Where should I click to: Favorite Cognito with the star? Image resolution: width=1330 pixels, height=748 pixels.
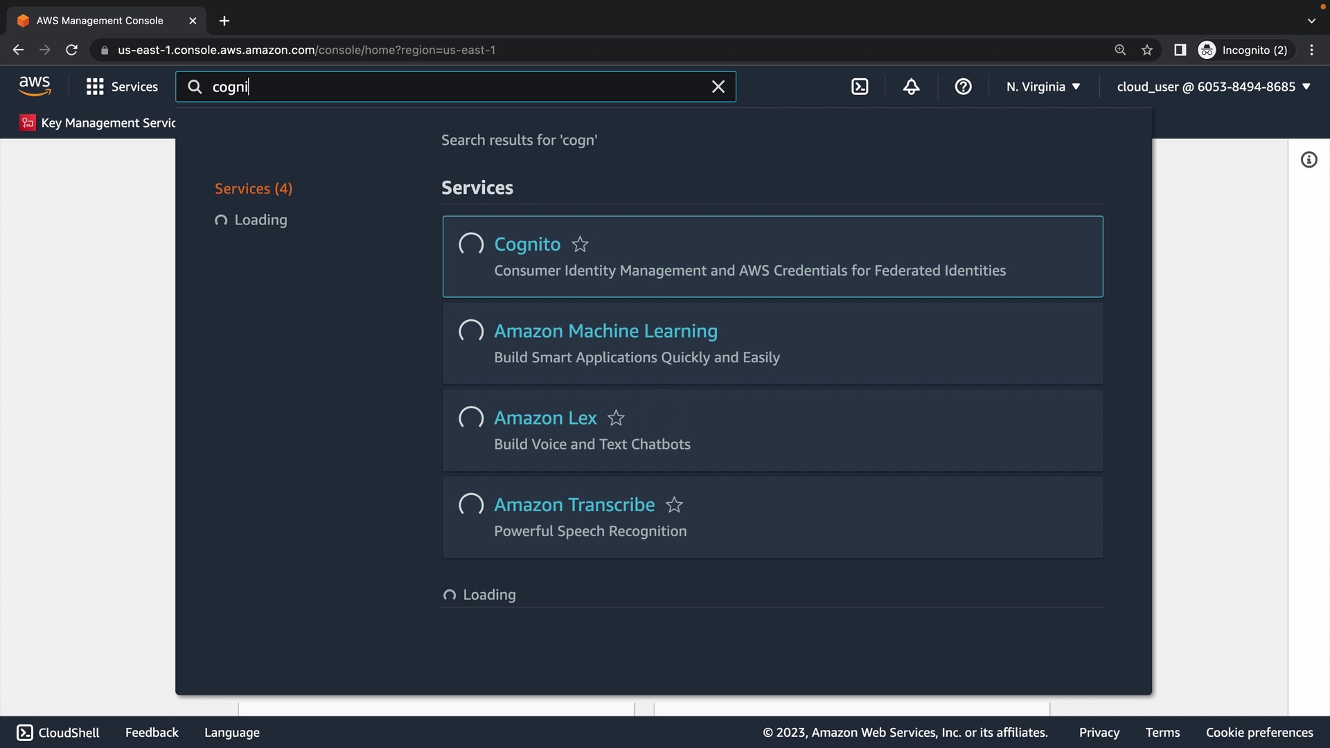[580, 244]
